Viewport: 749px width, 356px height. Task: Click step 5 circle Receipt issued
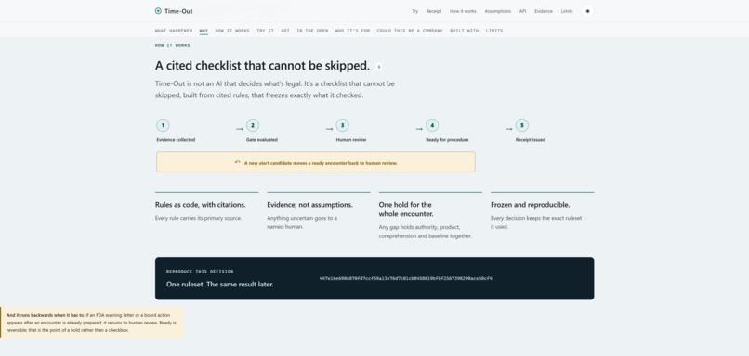(x=521, y=125)
